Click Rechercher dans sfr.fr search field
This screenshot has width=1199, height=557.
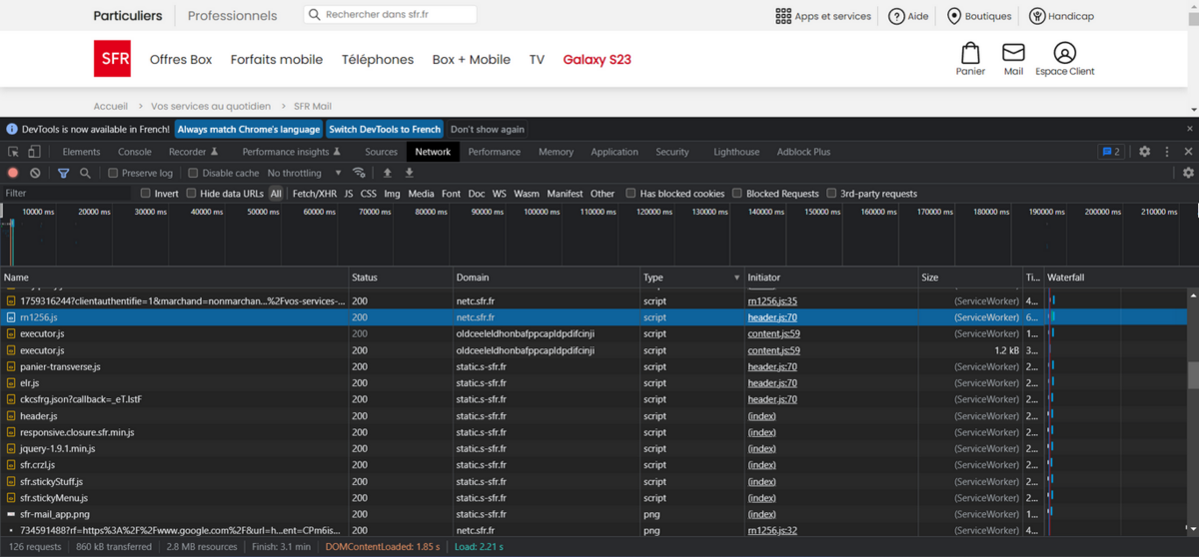coord(390,15)
